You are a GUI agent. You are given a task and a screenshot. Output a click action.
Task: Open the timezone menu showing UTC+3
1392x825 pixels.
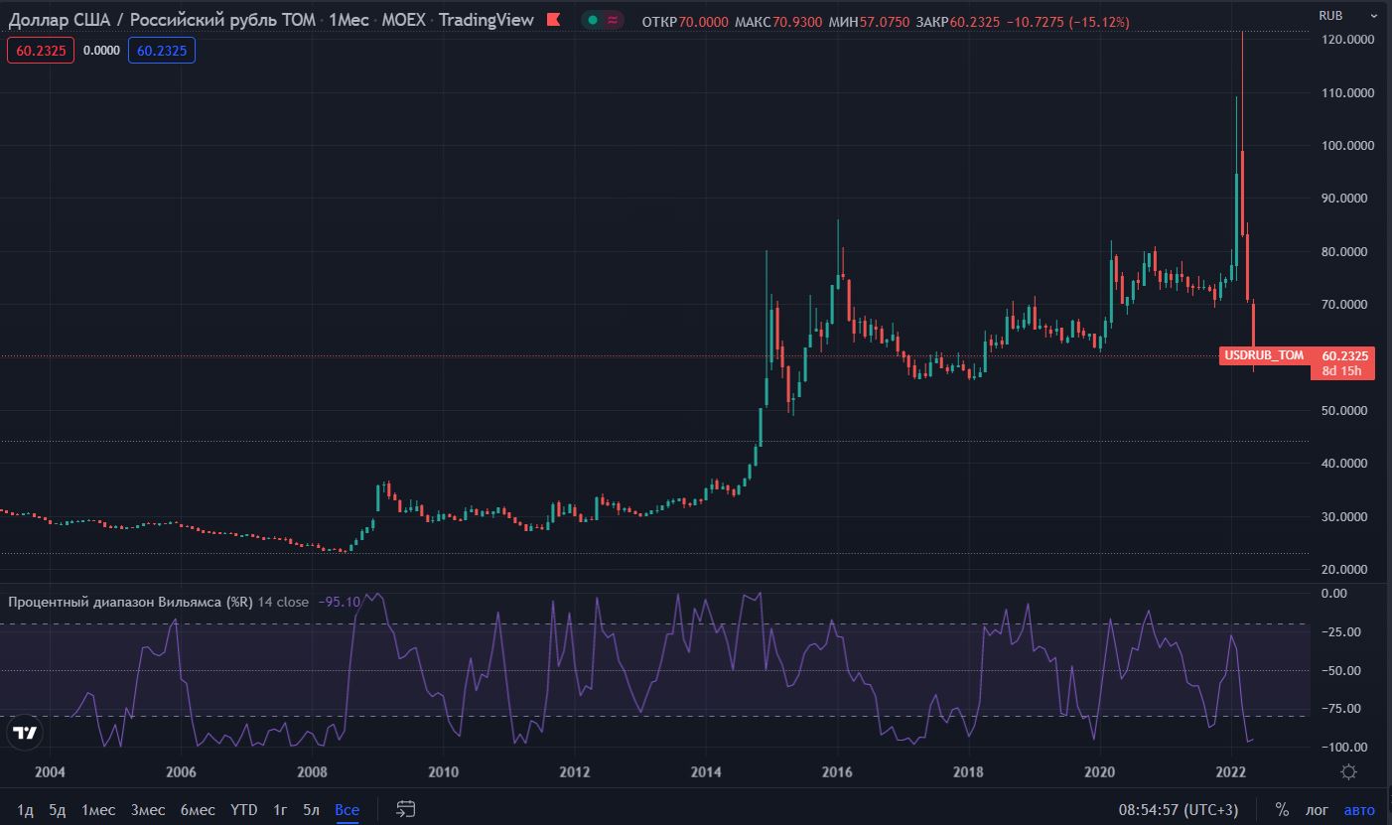[x=1179, y=809]
